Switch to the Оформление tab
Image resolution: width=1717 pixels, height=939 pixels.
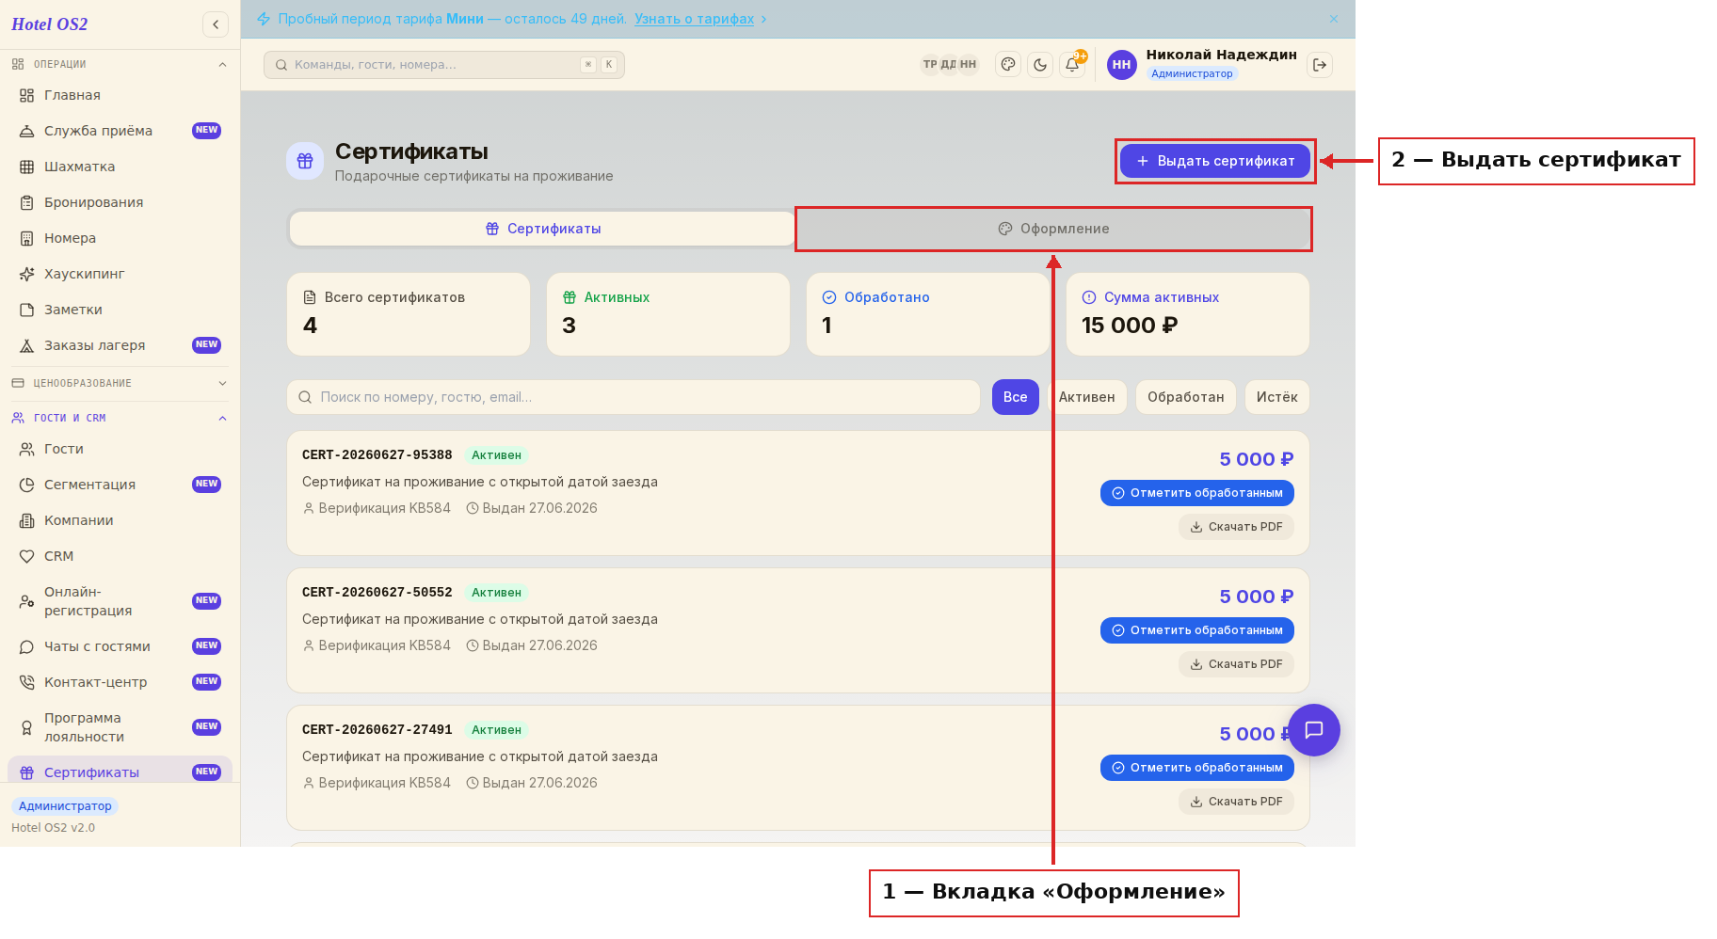pos(1053,229)
